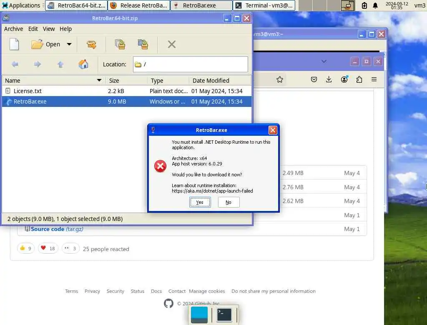Open the Firefox extensions puzzle icon
Screen dimensions: 427x325
point(359,79)
